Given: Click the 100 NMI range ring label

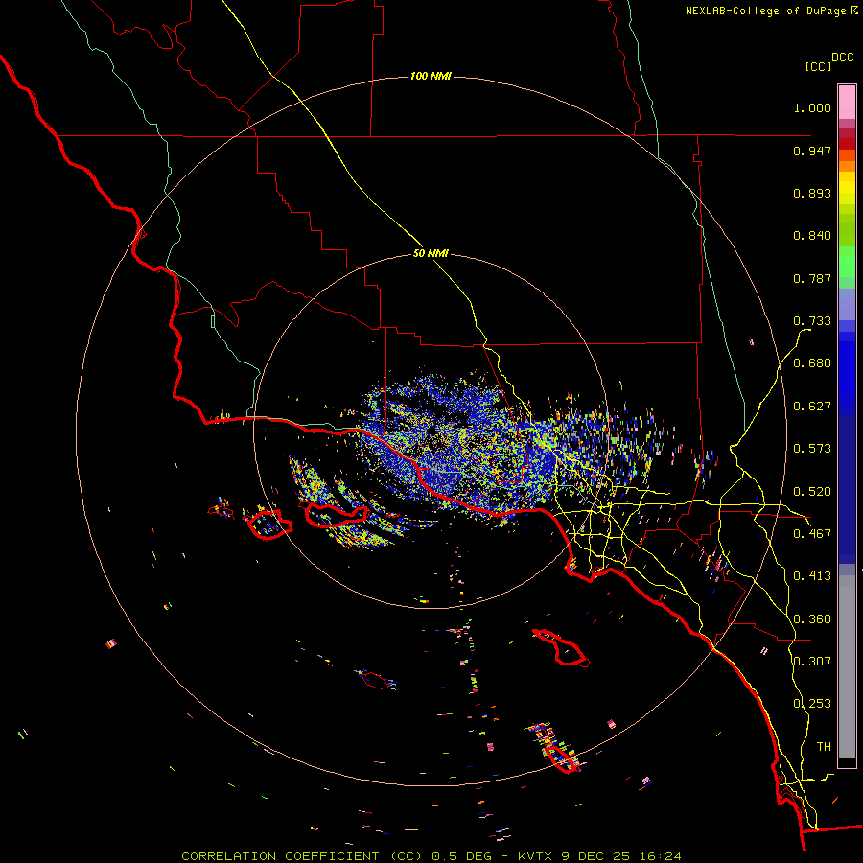Looking at the screenshot, I should pyautogui.click(x=431, y=76).
